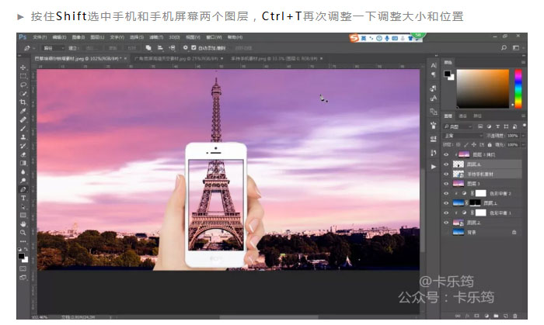Open the opacity dropdown in Layers panel
Viewport: 544px width, 325px height.
(512, 134)
